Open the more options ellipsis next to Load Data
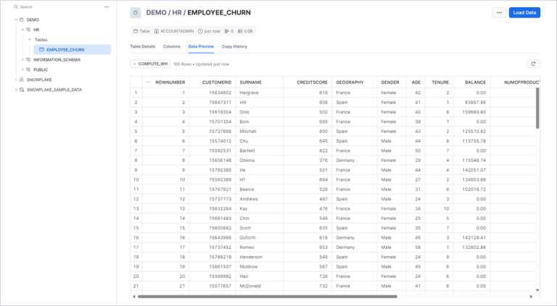The width and height of the screenshot is (557, 306). coord(498,12)
